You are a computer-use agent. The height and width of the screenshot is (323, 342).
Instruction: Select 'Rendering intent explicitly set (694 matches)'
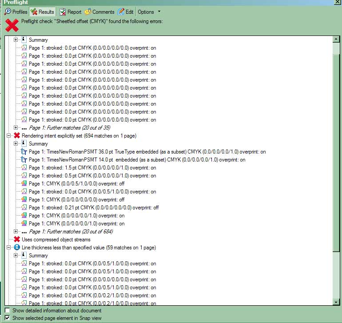pyautogui.click(x=79, y=136)
